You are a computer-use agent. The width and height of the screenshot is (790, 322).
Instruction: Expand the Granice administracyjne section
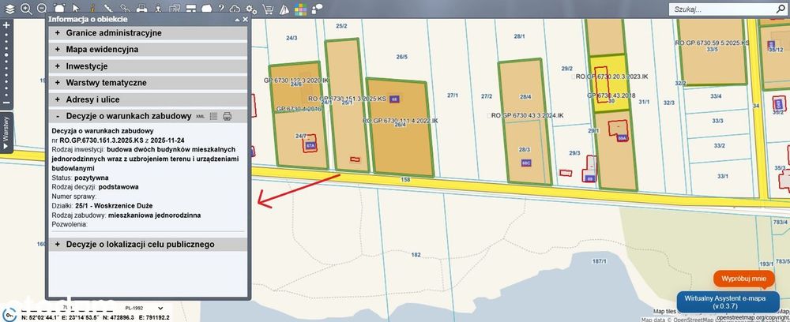(148, 33)
